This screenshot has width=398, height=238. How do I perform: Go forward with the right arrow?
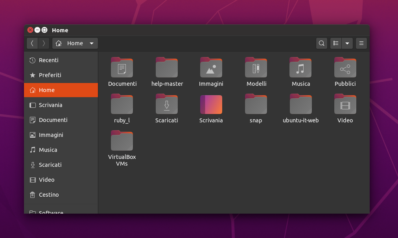point(44,43)
